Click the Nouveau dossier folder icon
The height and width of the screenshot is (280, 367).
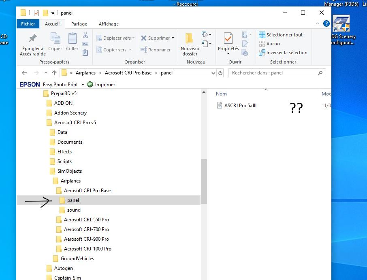[189, 38]
